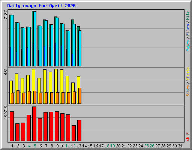Click the "Sites" legend label
The height and width of the screenshot is (150, 192).
pos(187,91)
